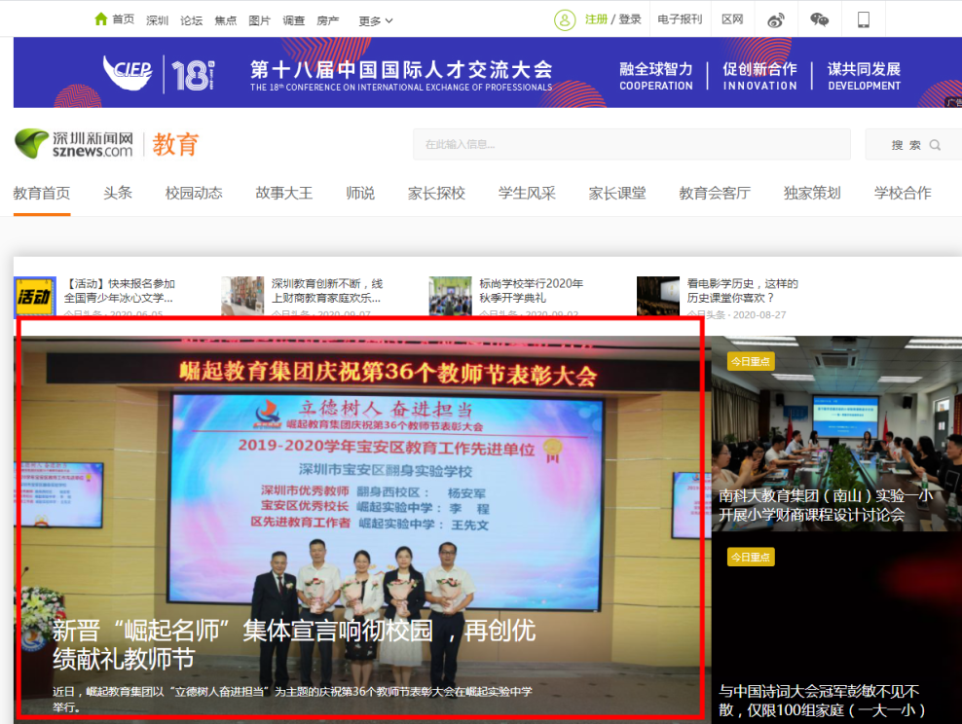
Task: Click the yellow 活动 thumbnail icon
Action: point(35,297)
